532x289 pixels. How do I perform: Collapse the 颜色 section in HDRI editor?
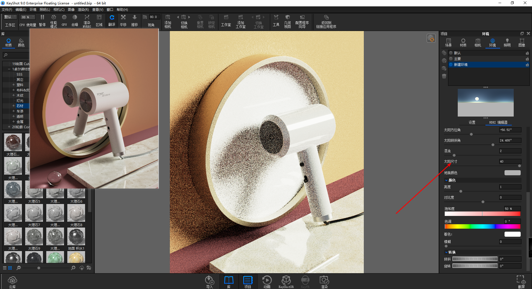coord(446,180)
